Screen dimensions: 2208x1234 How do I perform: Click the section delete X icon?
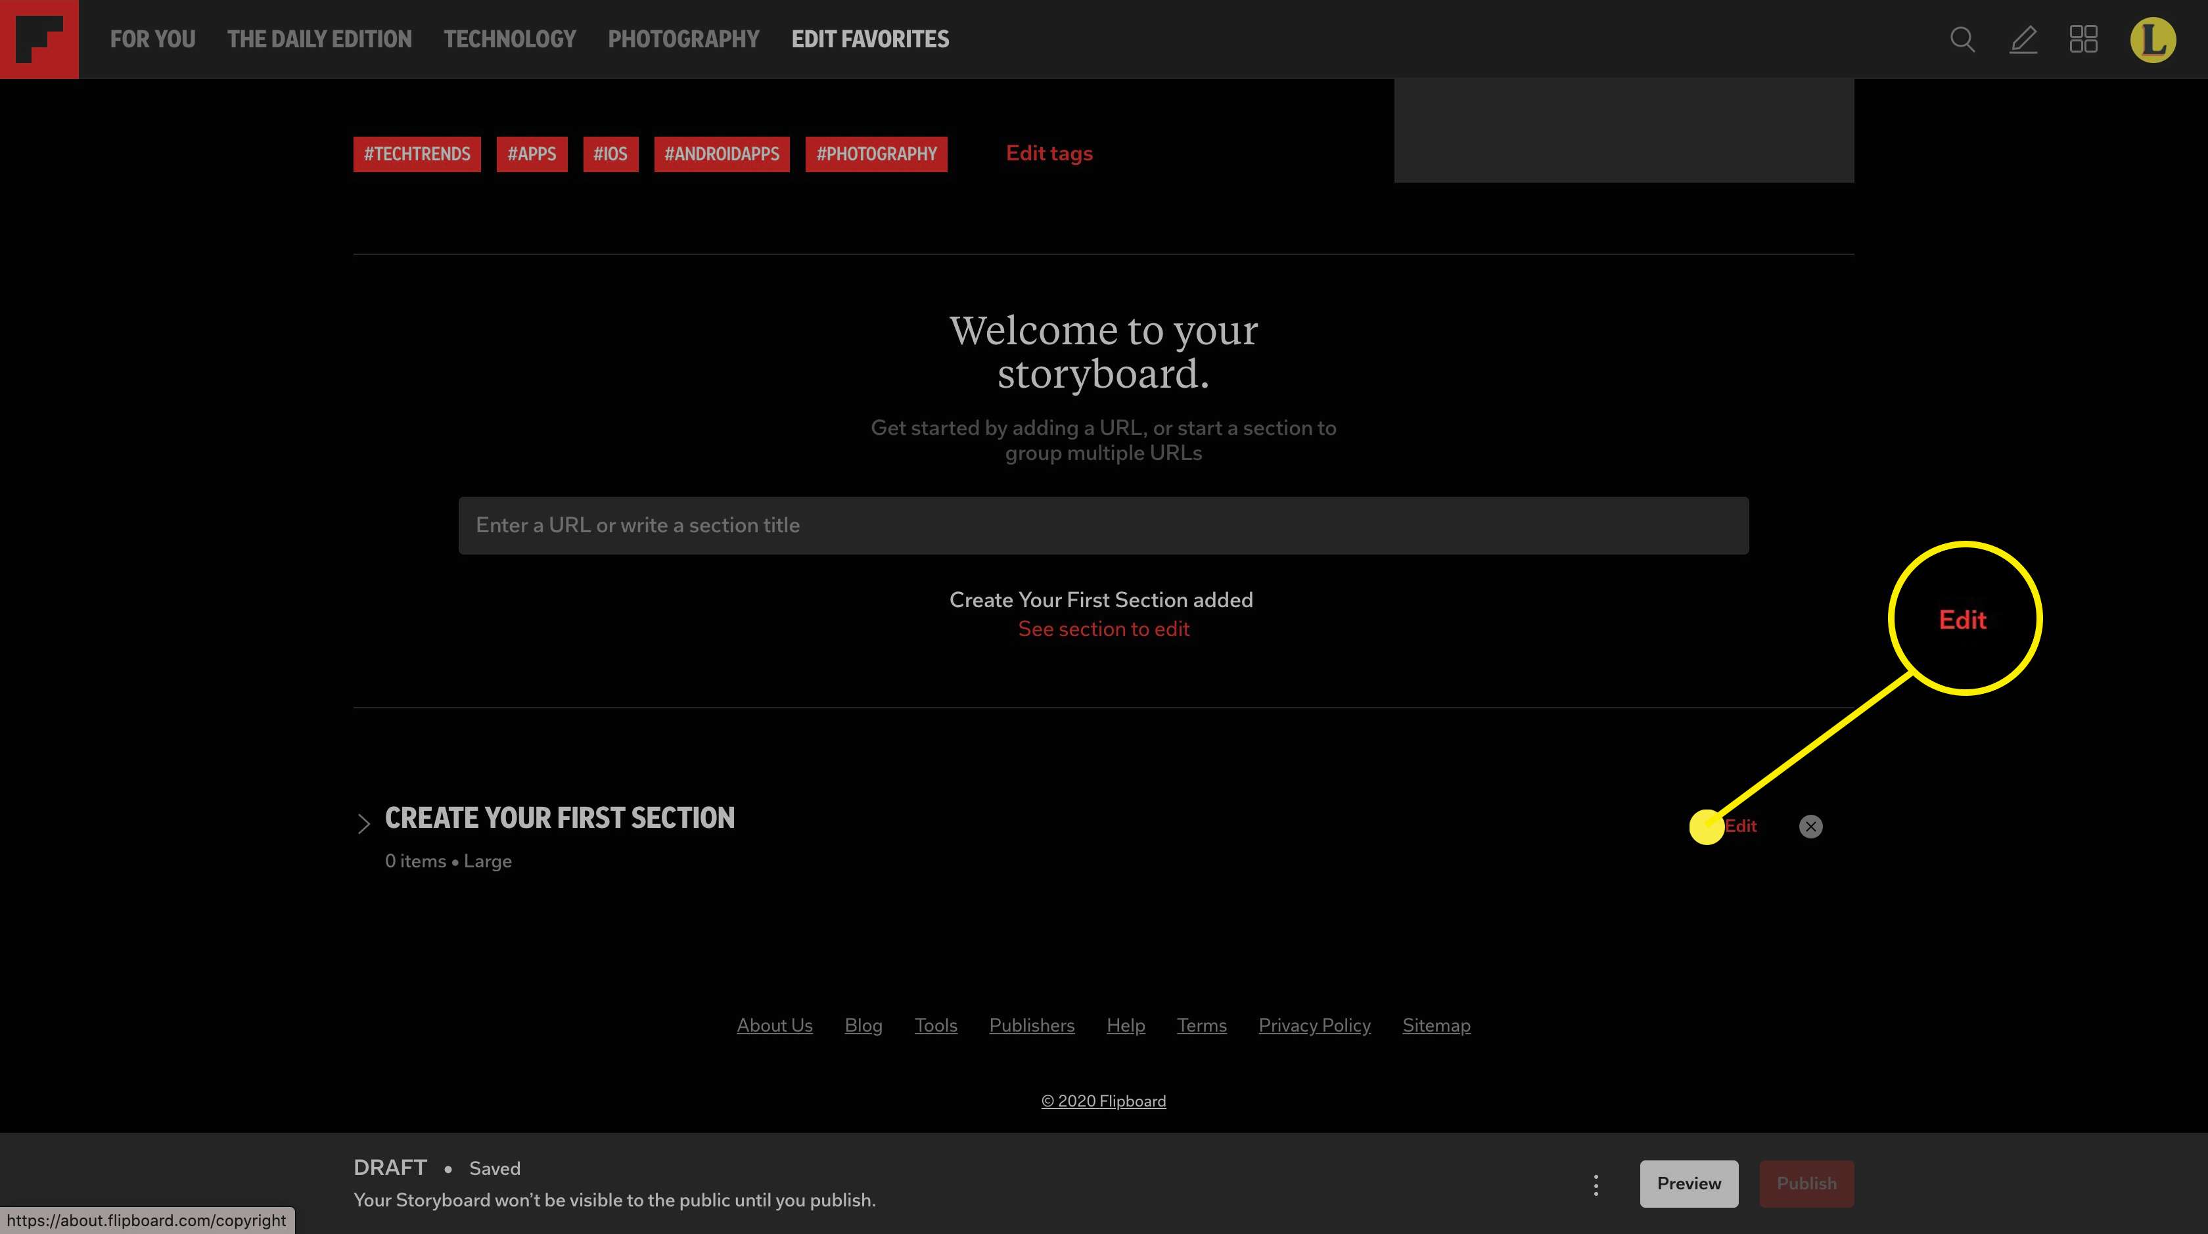pyautogui.click(x=1810, y=826)
